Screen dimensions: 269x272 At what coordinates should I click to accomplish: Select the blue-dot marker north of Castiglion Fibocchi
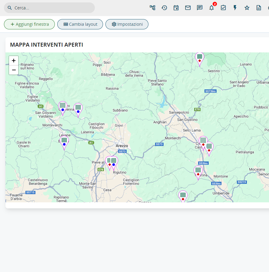pyautogui.click(x=78, y=110)
